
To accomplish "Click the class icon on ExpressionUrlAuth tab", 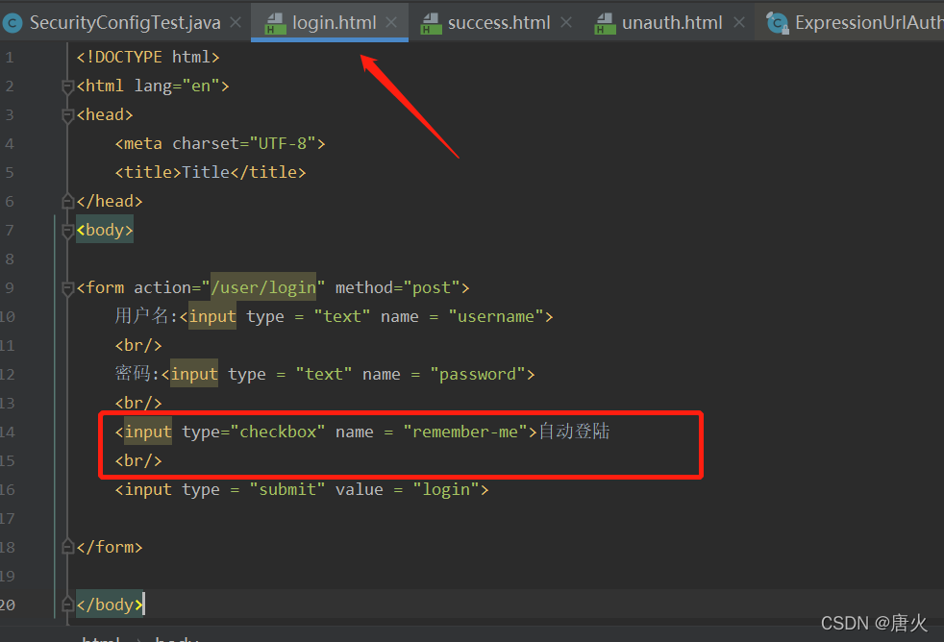I will [778, 23].
